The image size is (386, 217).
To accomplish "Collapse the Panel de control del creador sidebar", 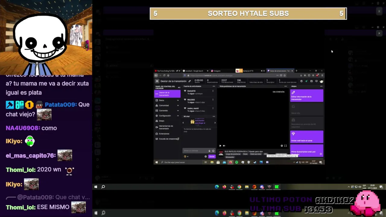I will (179, 87).
